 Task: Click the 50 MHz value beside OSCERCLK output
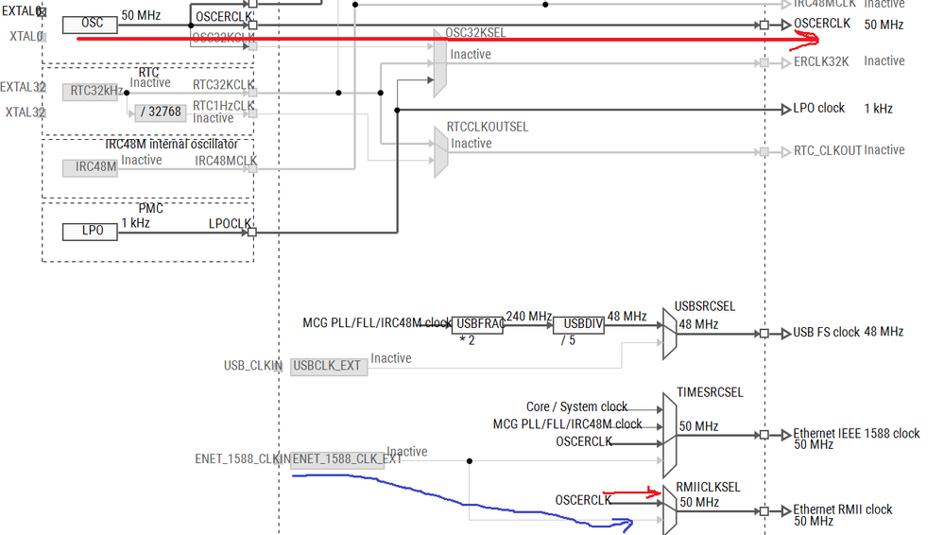tap(884, 26)
